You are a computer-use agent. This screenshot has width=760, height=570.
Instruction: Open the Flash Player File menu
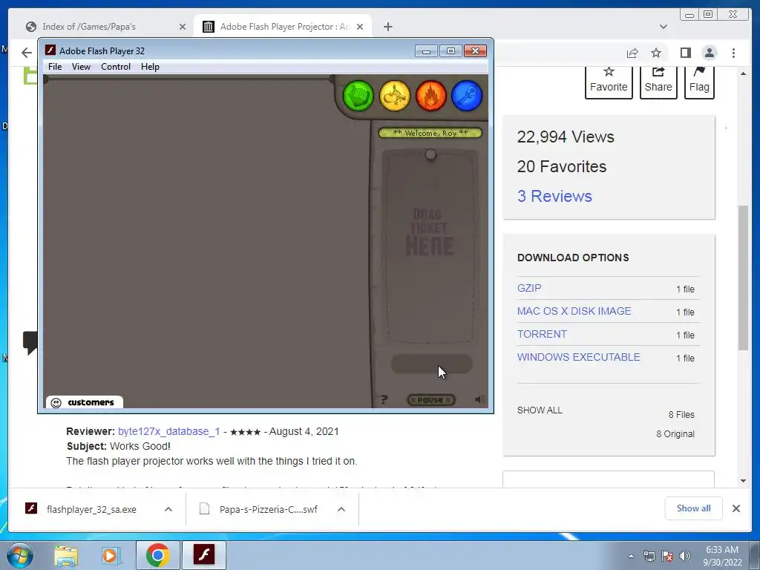[55, 67]
